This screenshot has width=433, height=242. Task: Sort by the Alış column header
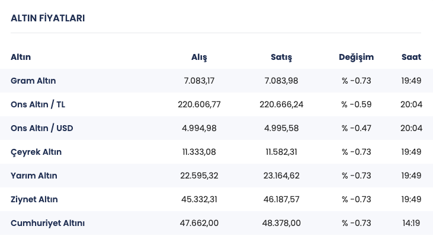(199, 57)
